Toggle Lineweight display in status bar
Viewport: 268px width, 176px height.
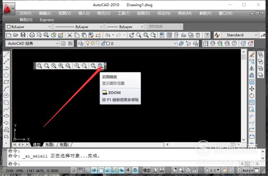click(x=128, y=170)
